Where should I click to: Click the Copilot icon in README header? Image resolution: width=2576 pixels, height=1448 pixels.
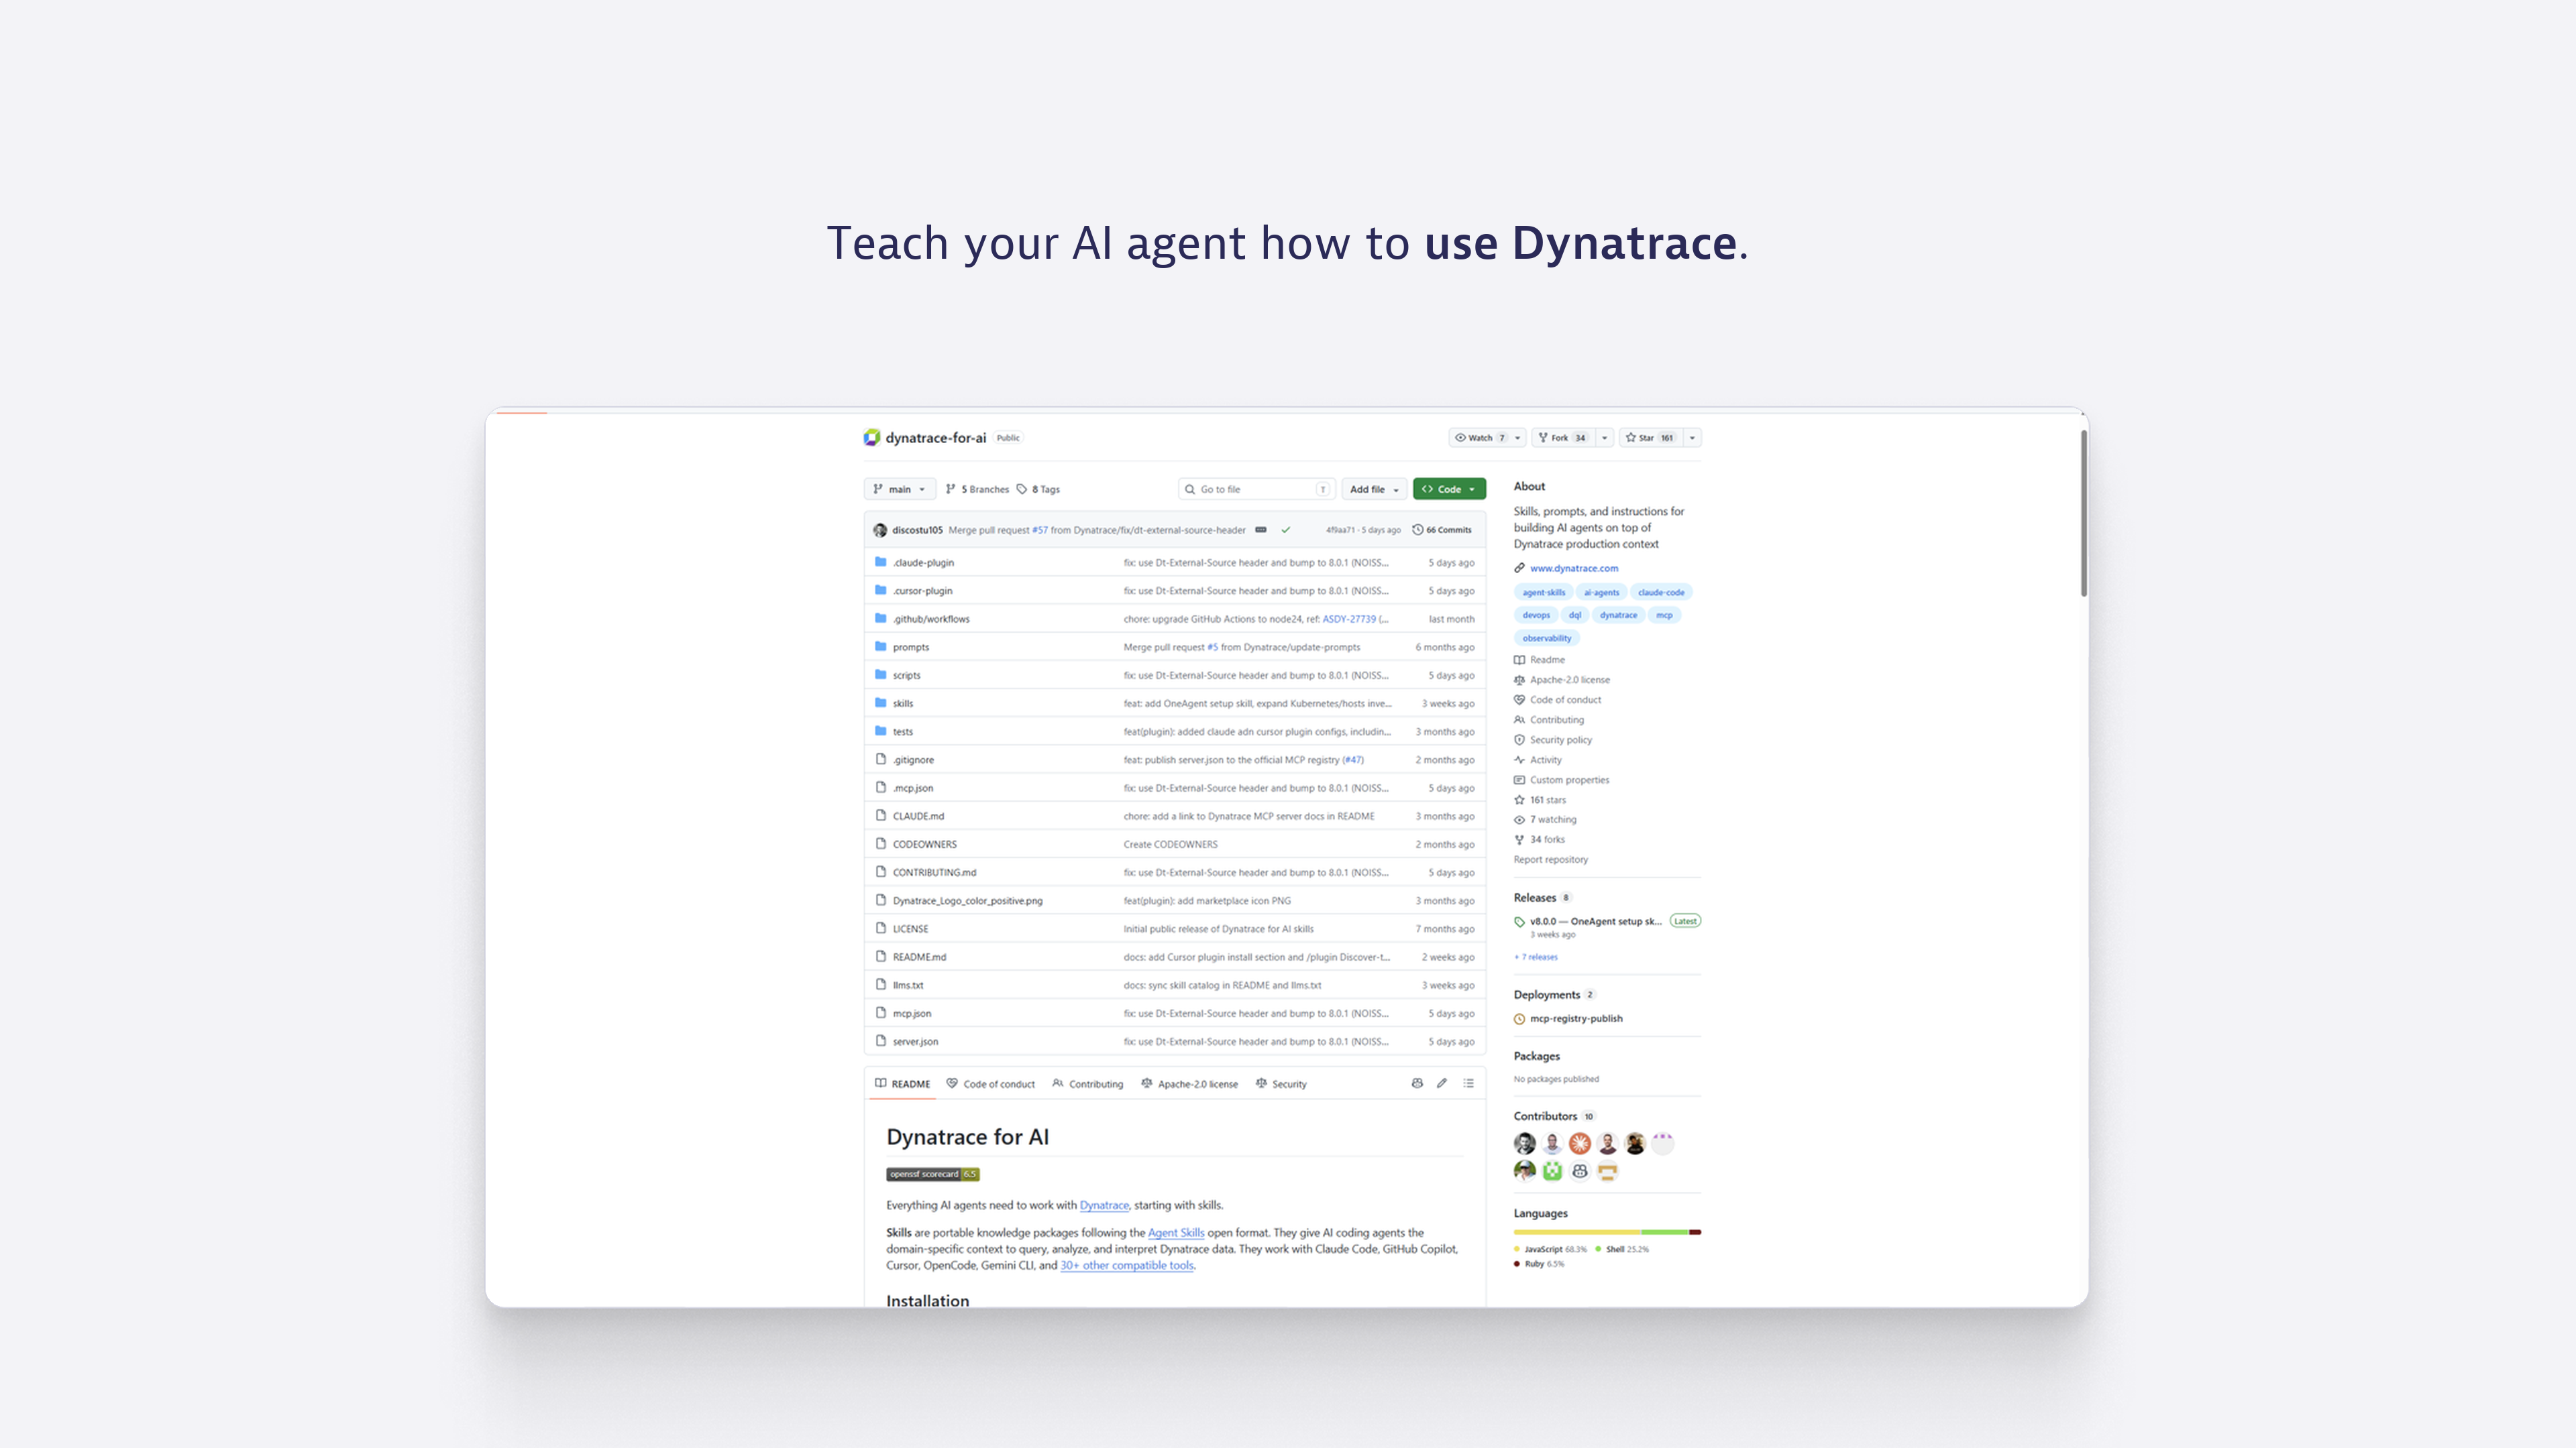pyautogui.click(x=1417, y=1083)
